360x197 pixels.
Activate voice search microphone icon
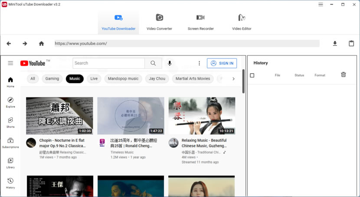170,63
